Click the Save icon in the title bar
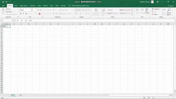 [3, 2]
